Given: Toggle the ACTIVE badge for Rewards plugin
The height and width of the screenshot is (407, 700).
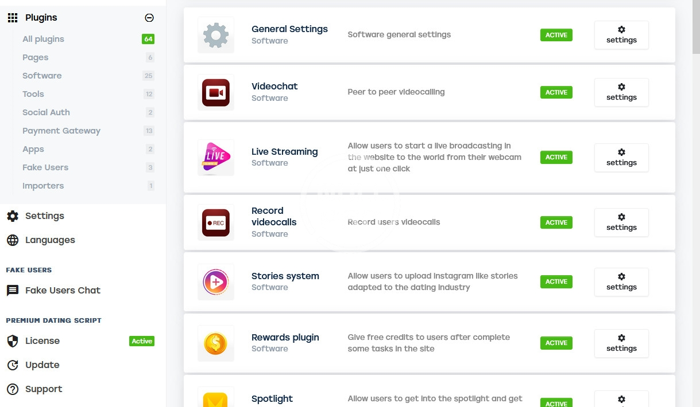Looking at the screenshot, I should pyautogui.click(x=556, y=343).
